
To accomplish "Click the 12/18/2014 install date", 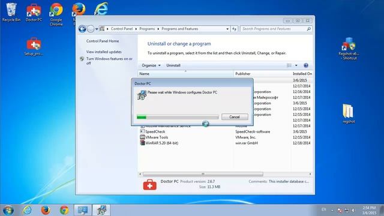I will click(301, 143).
